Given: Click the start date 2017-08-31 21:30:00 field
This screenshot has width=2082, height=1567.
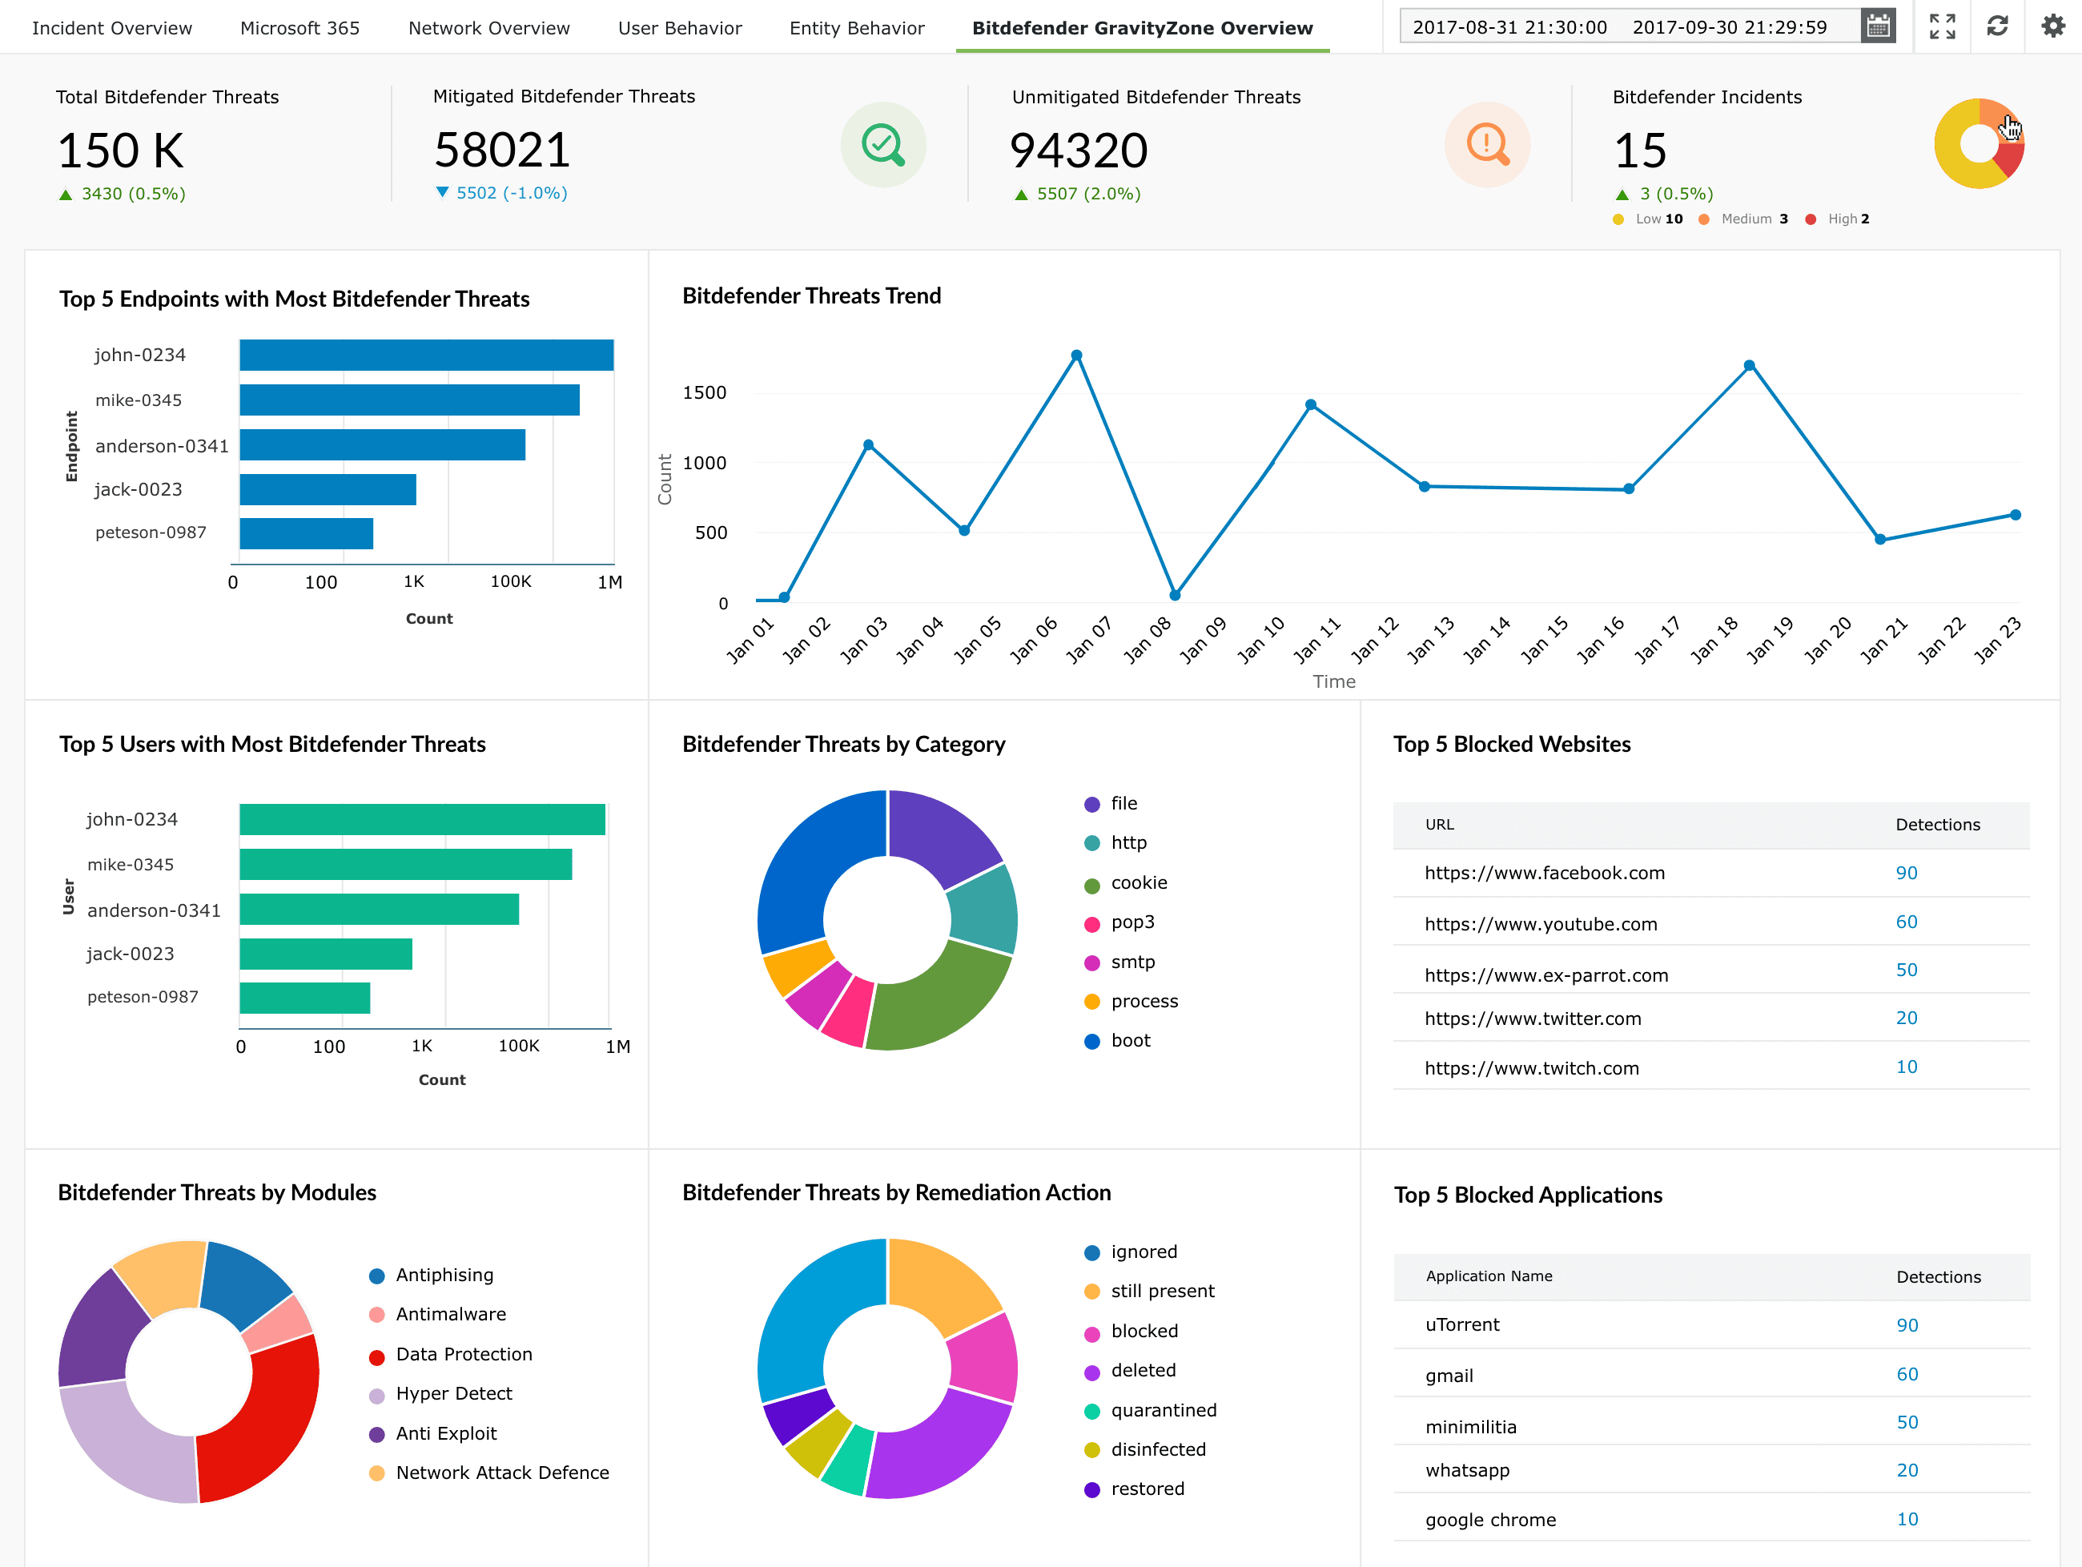Looking at the screenshot, I should tap(1509, 27).
